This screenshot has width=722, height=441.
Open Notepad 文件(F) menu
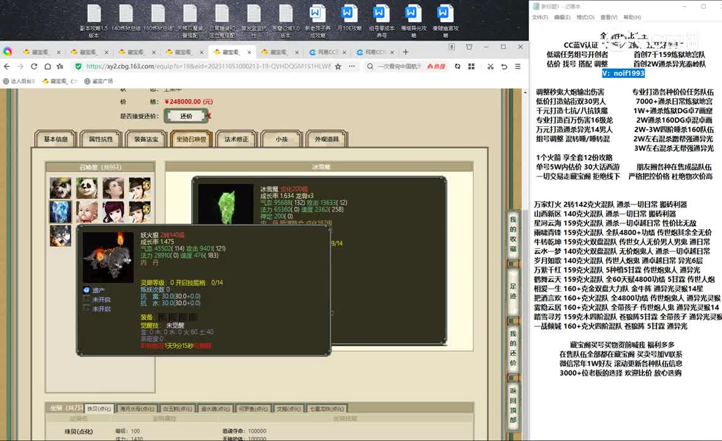click(540, 17)
